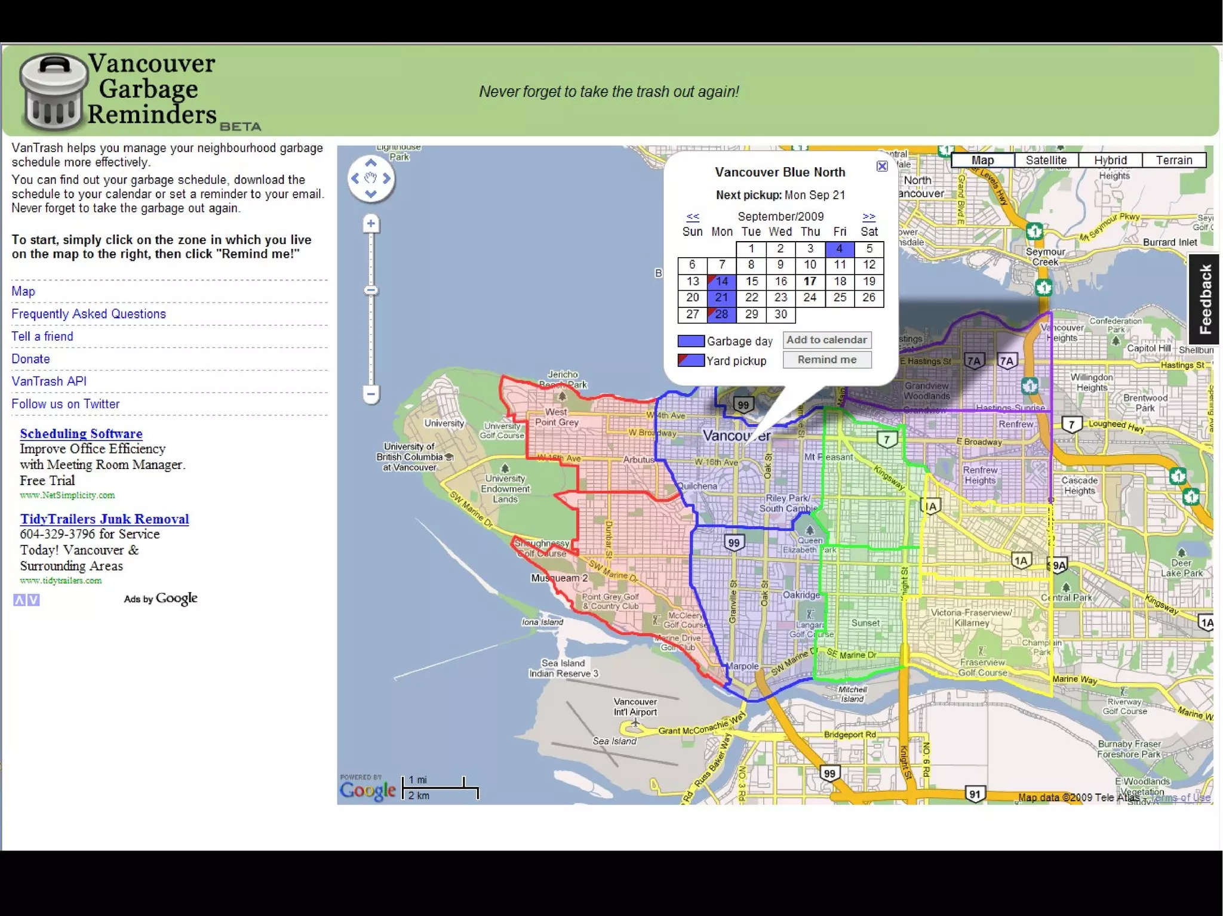Click the Vancouver Garbage Reminders trash can logo

53,91
